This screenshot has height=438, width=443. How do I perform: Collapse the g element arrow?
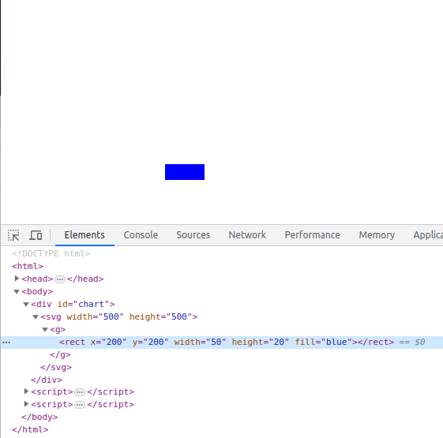(45, 330)
